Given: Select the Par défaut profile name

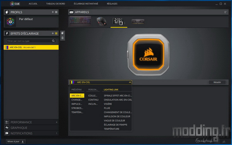Looking at the screenshot, I should pyautogui.click(x=26, y=19).
